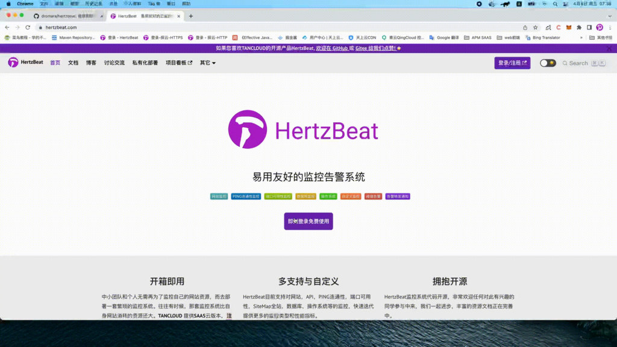The image size is (617, 347).
Task: Click the 告警转发通知 badge
Action: 398,196
